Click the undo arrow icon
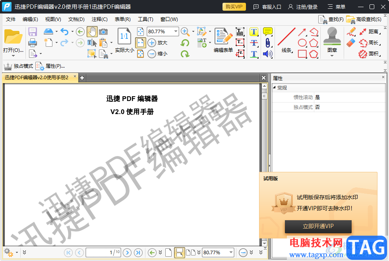 point(64,32)
